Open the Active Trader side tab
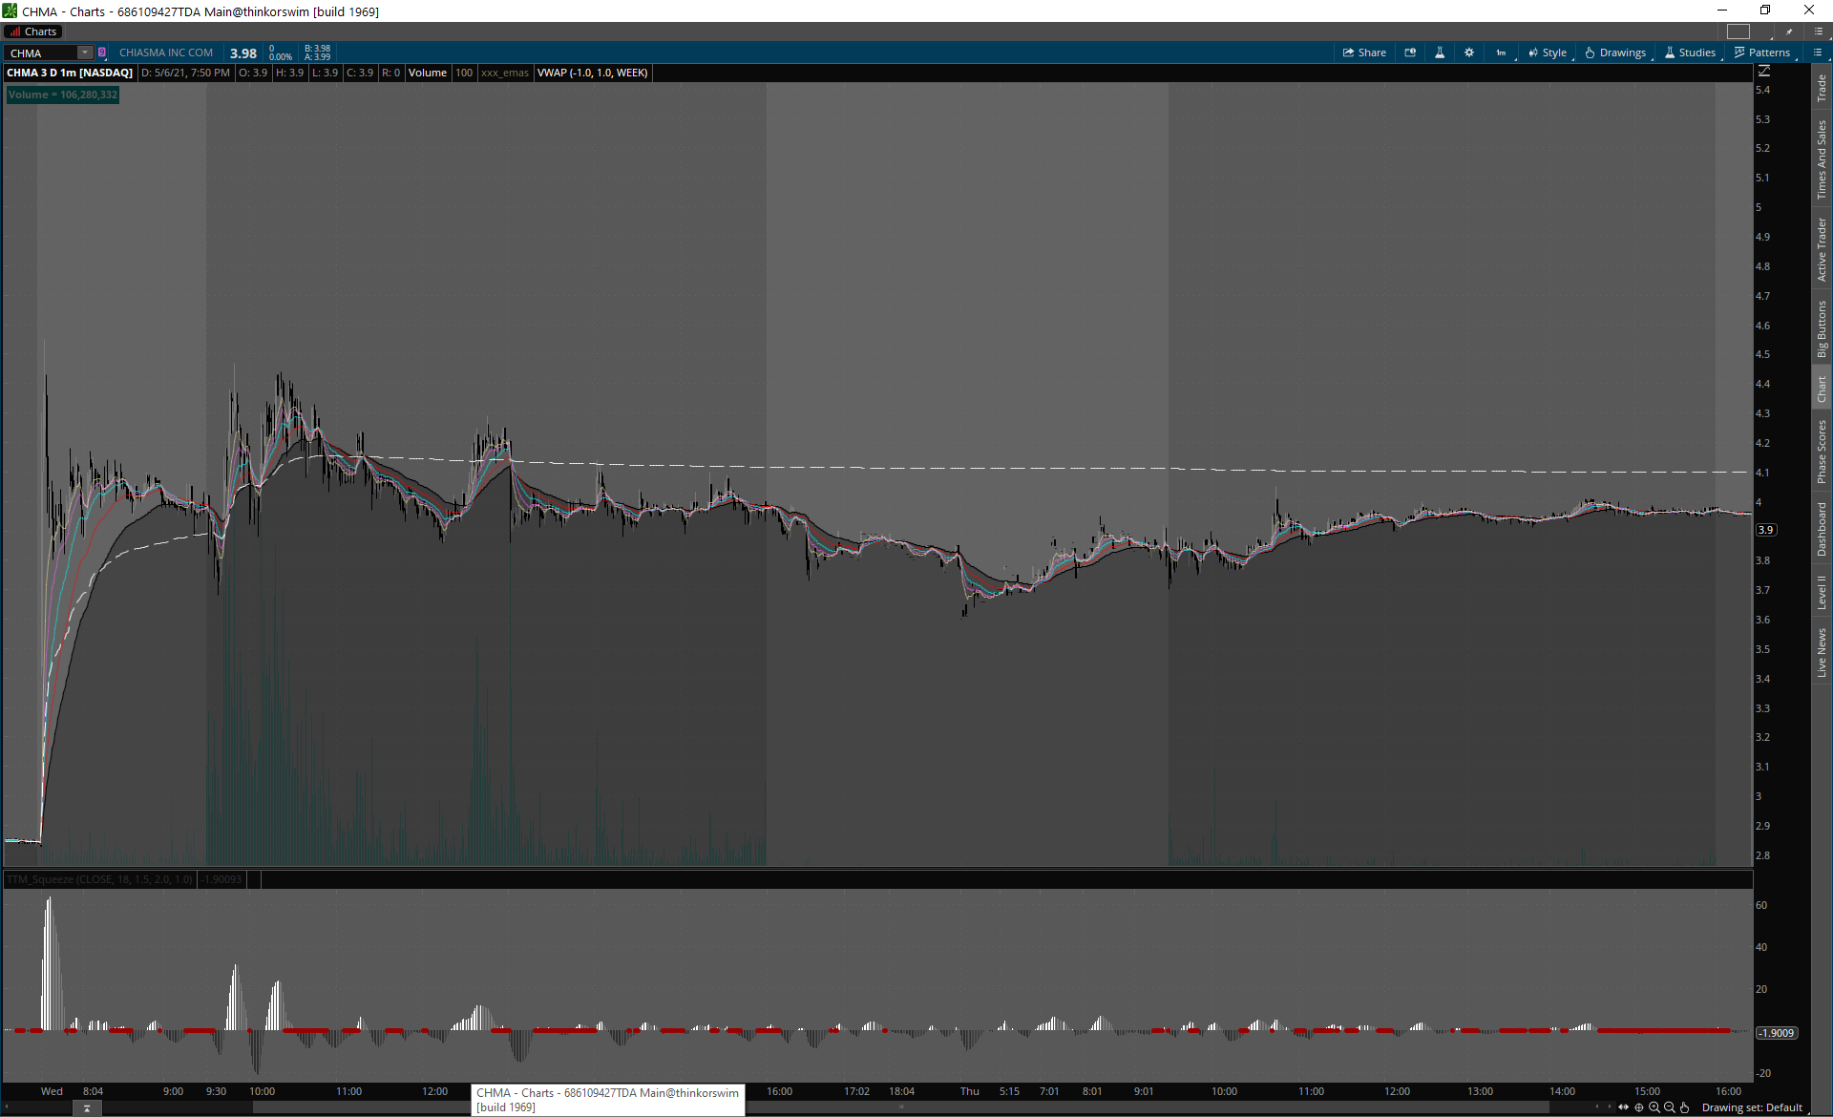The width and height of the screenshot is (1833, 1117). pos(1822,249)
